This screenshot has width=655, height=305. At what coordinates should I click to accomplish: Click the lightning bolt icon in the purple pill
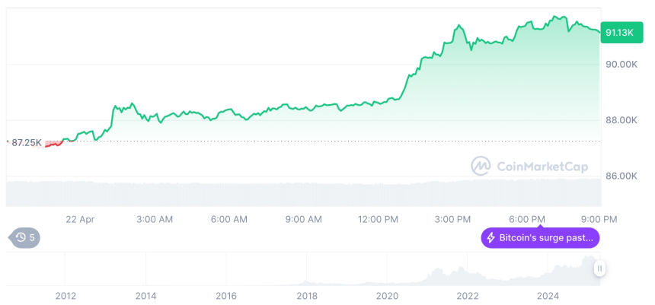491,238
